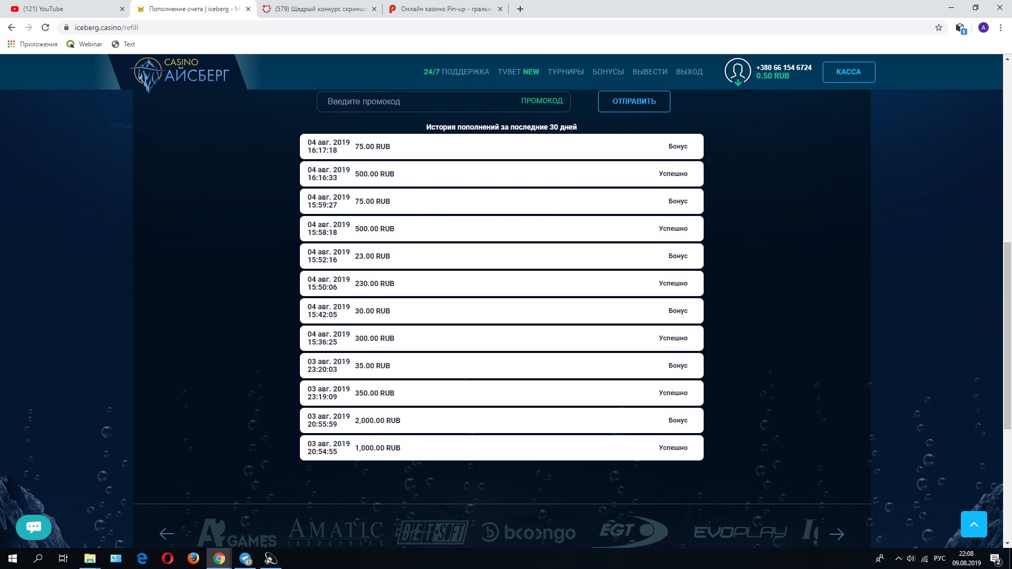Bookmark this page with star icon
The width and height of the screenshot is (1012, 569).
939,27
